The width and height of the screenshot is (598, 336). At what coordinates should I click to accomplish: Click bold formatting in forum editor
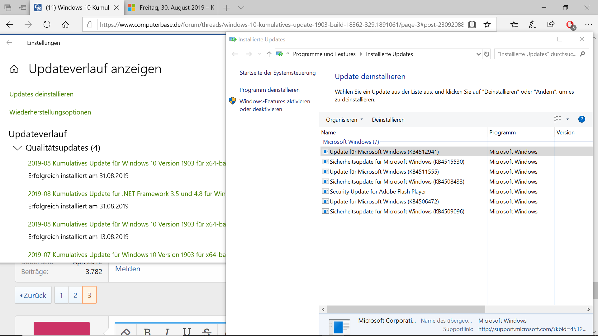[147, 332]
